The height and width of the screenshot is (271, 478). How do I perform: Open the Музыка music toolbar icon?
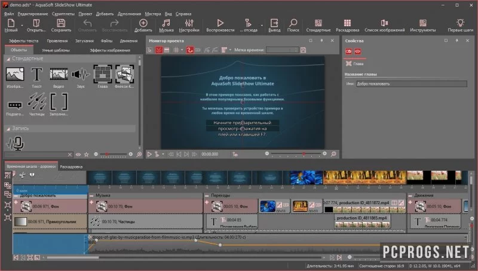166,23
